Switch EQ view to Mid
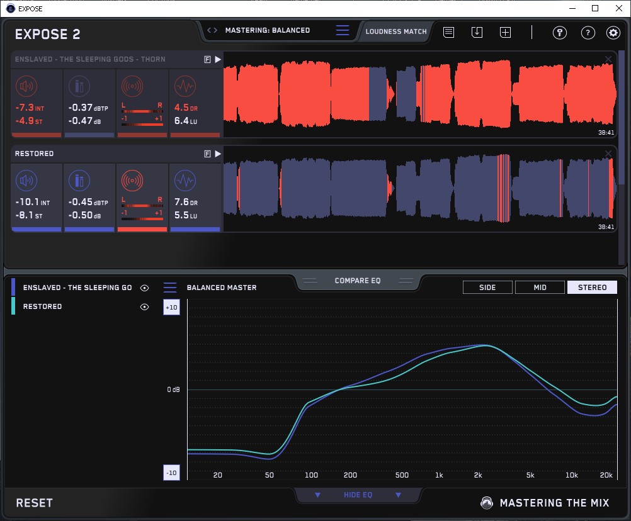 point(540,288)
